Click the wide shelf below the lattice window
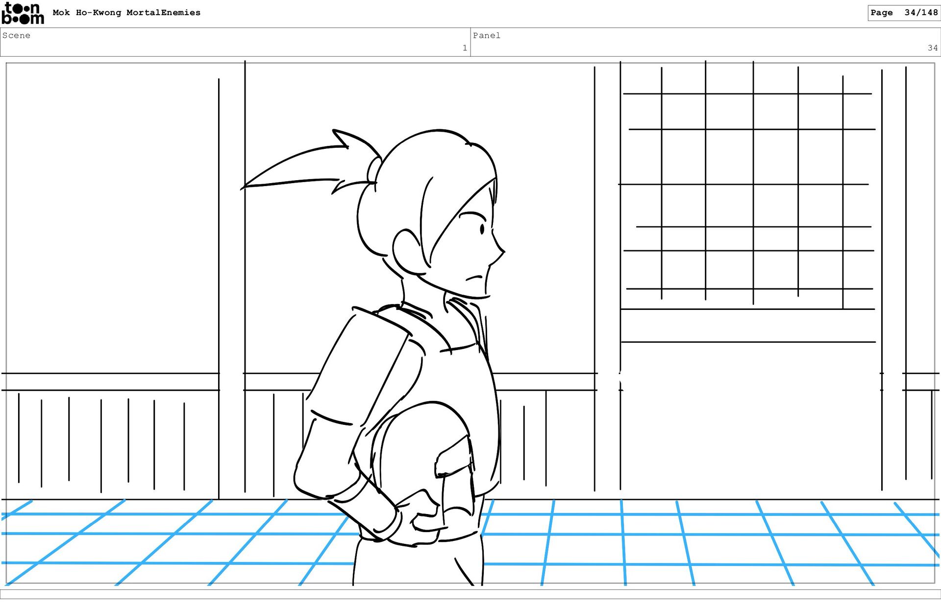The height and width of the screenshot is (608, 941). pos(747,326)
